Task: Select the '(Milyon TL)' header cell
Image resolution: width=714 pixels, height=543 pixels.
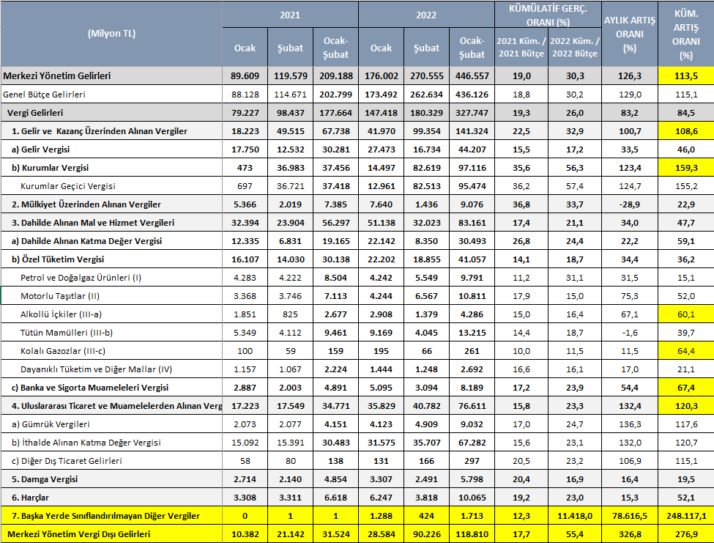Action: (x=111, y=34)
